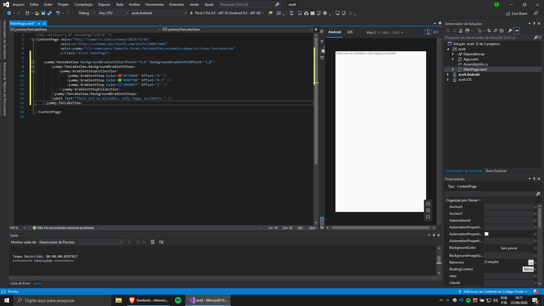Collapse all items in Solution Explorer
Image resolution: width=544 pixels, height=306 pixels.
pyautogui.click(x=495, y=31)
